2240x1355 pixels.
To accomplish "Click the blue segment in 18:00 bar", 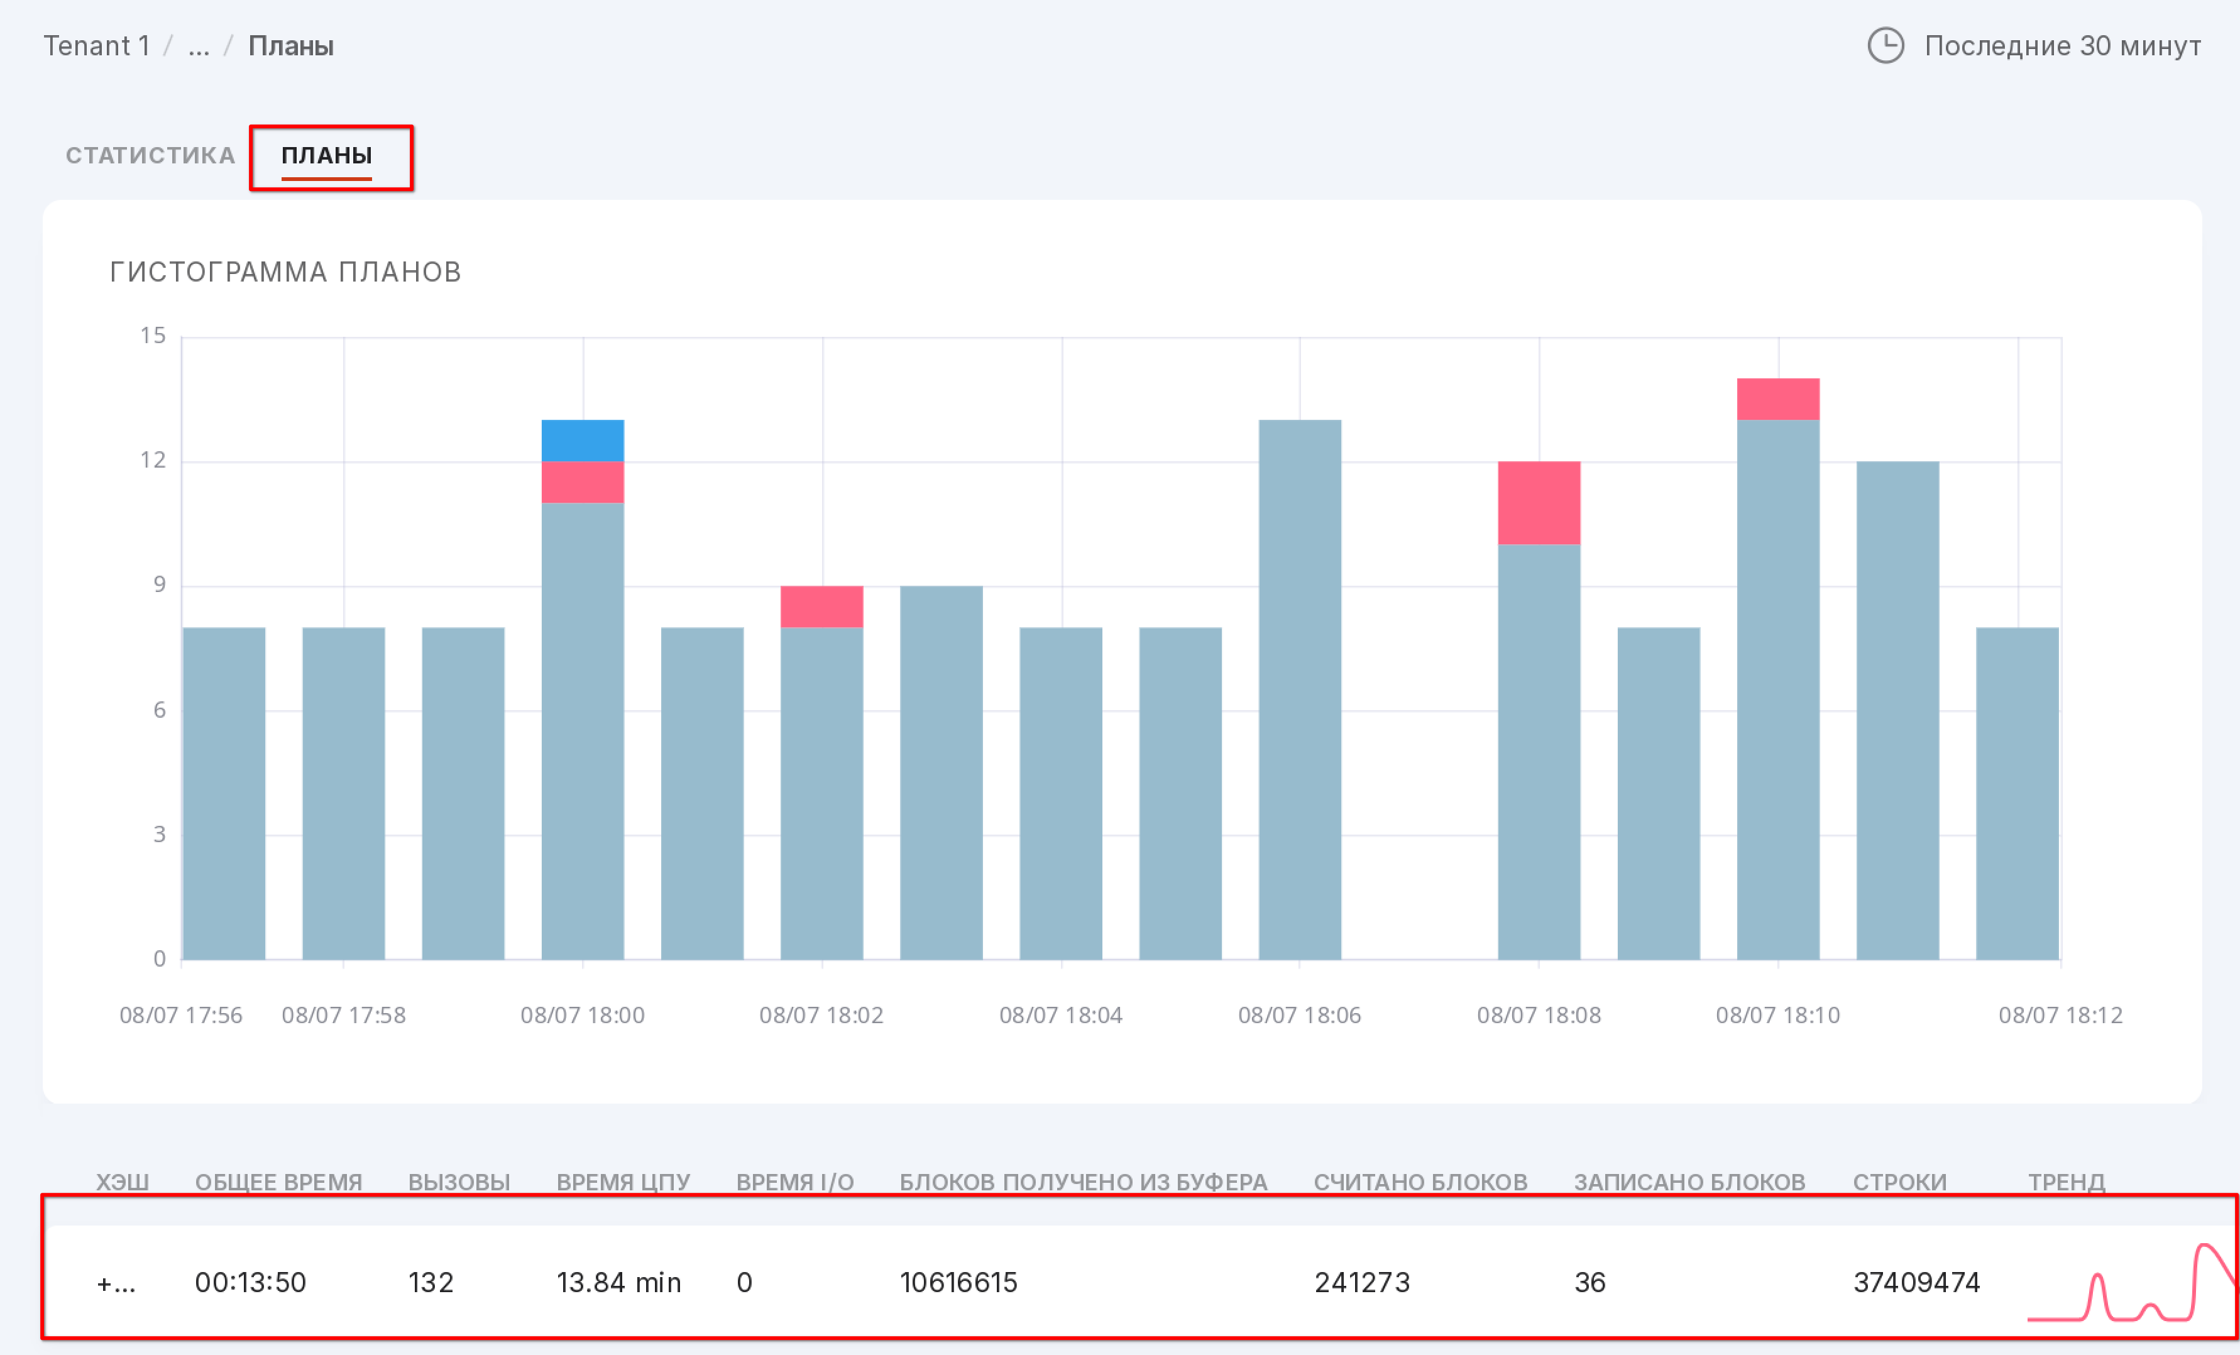I will [583, 440].
